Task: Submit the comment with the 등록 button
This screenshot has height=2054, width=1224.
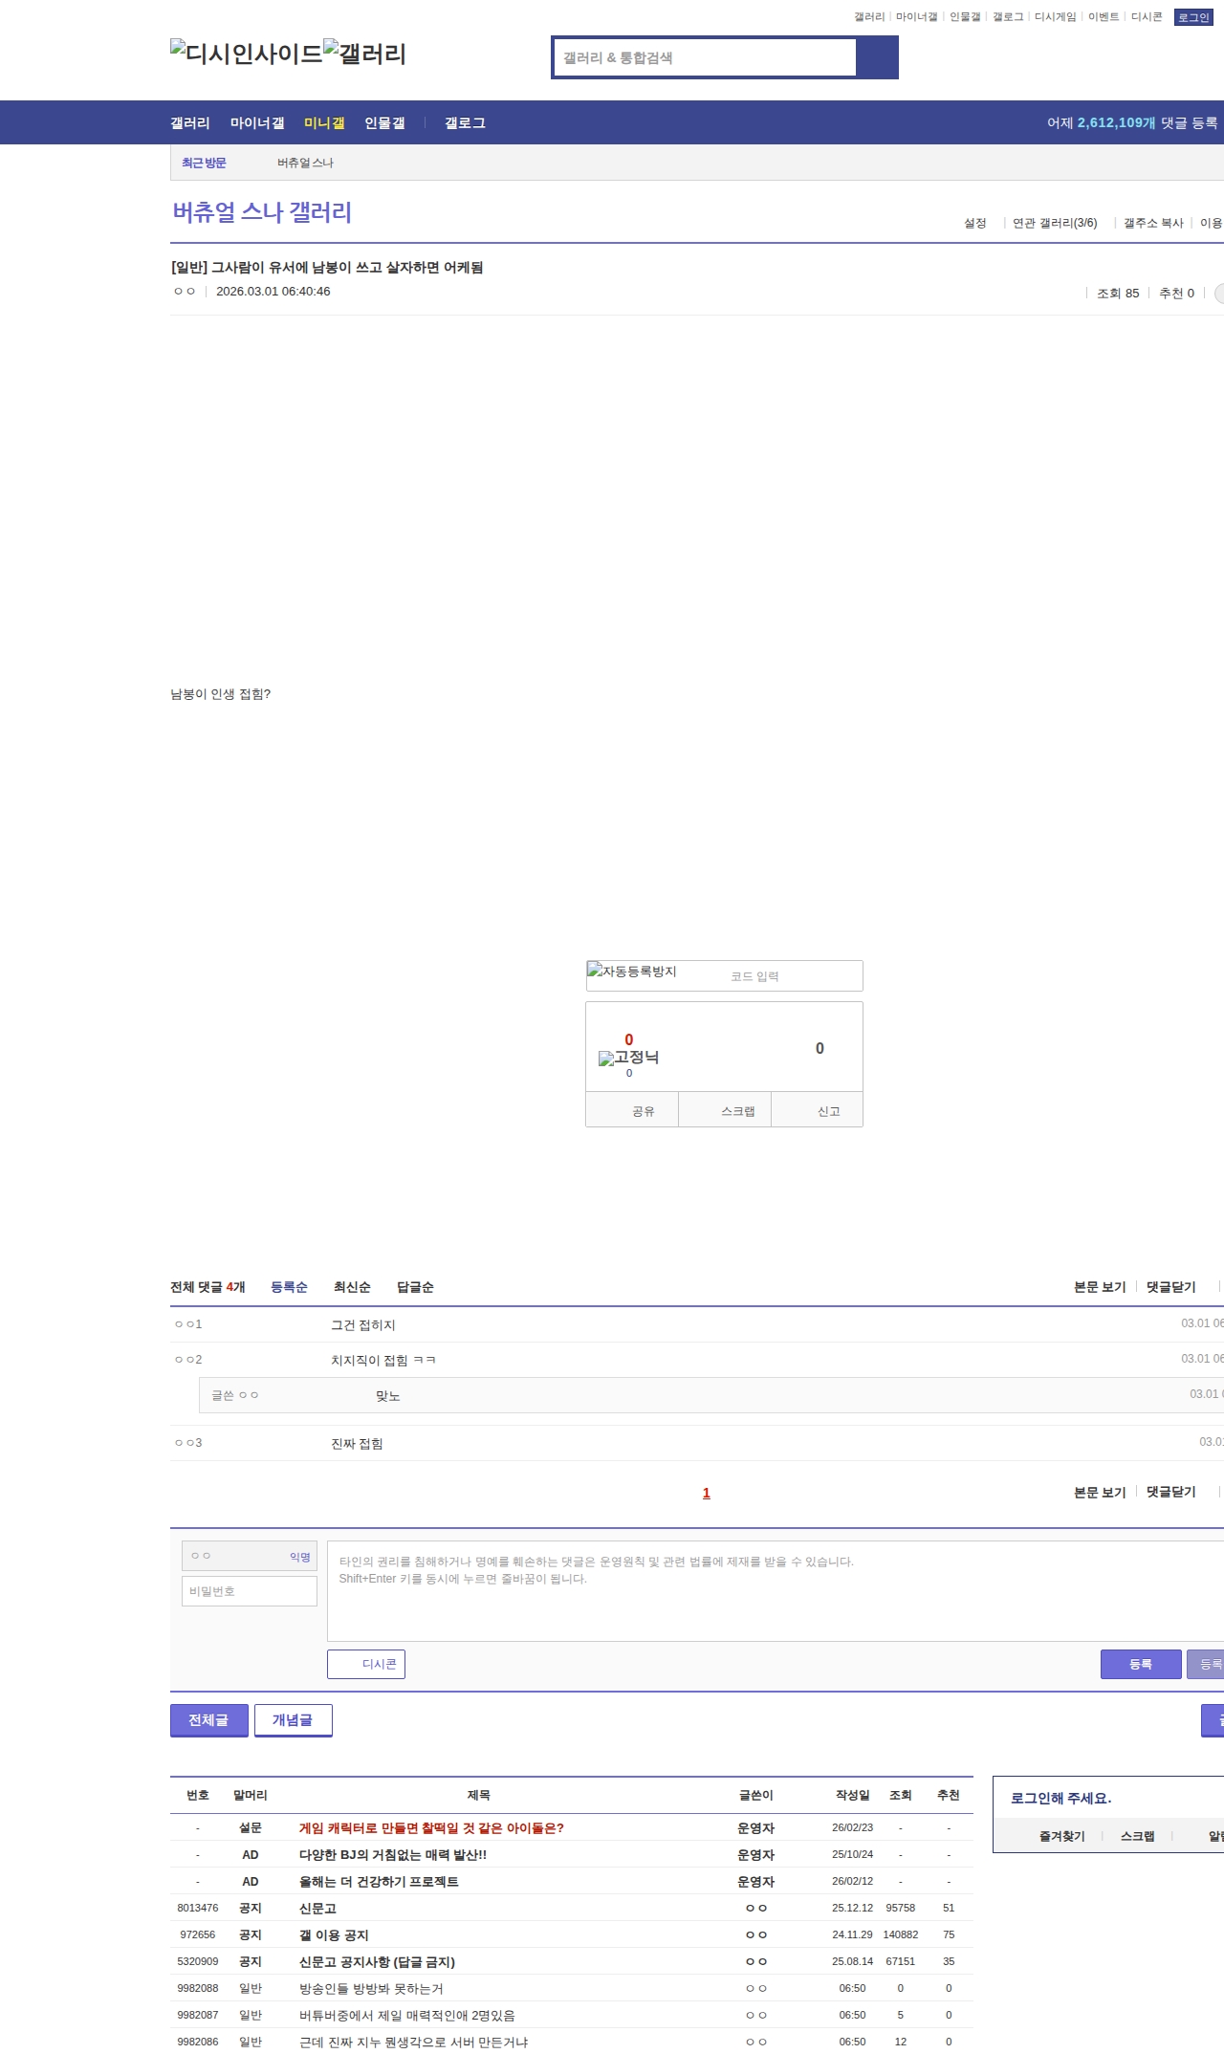Action: (x=1141, y=1664)
